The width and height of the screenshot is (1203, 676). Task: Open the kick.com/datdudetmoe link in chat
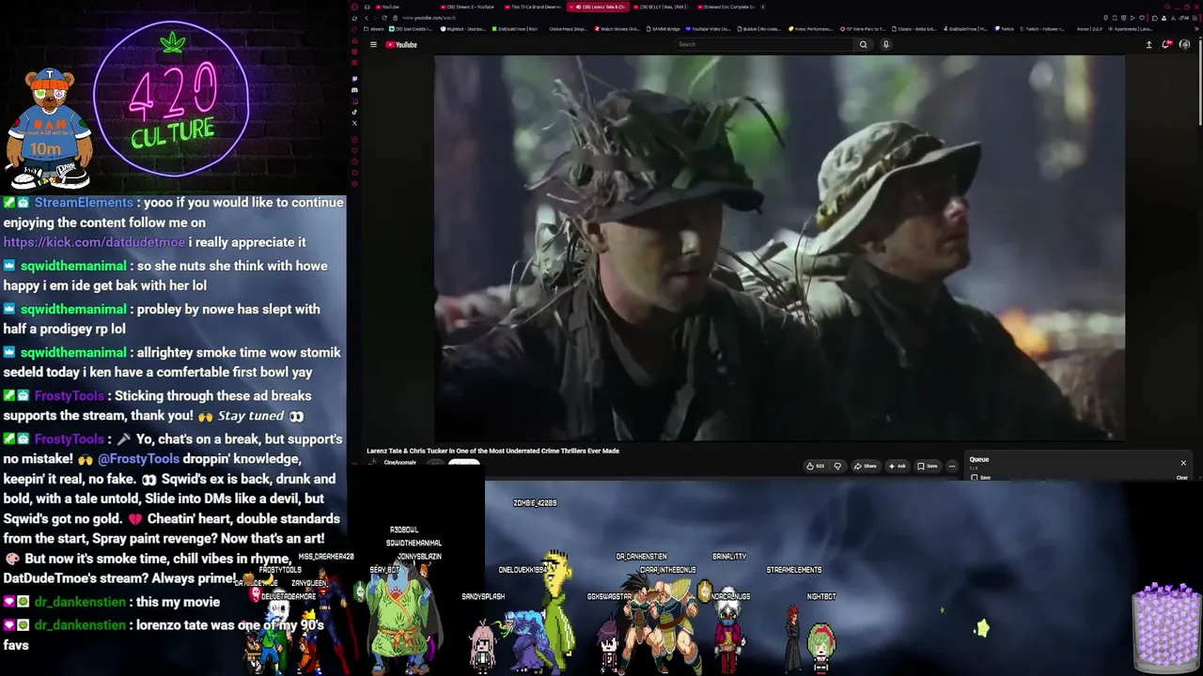click(x=94, y=242)
